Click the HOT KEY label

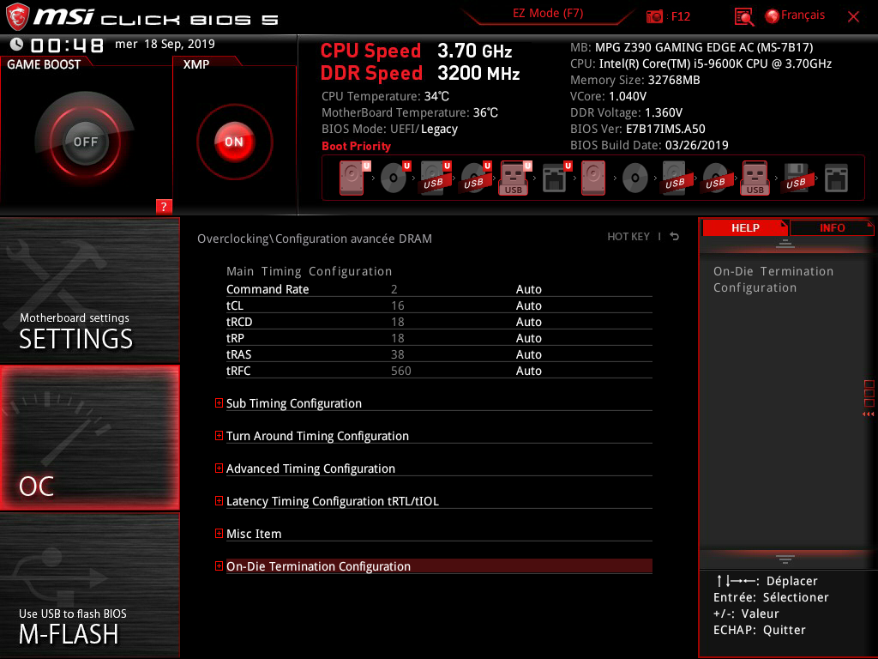[x=628, y=237]
